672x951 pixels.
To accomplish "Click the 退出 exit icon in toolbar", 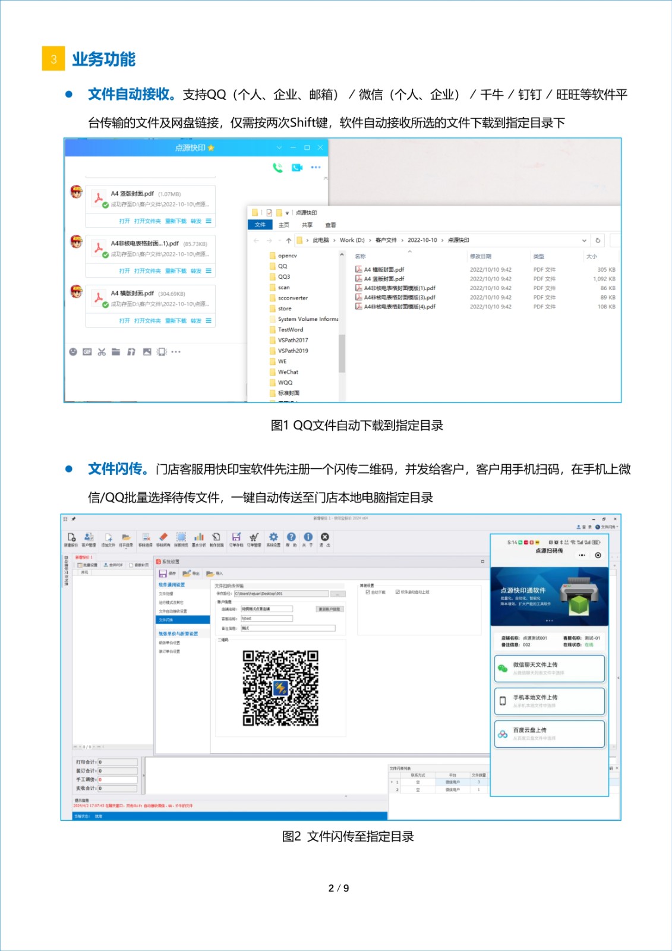I will [x=325, y=537].
